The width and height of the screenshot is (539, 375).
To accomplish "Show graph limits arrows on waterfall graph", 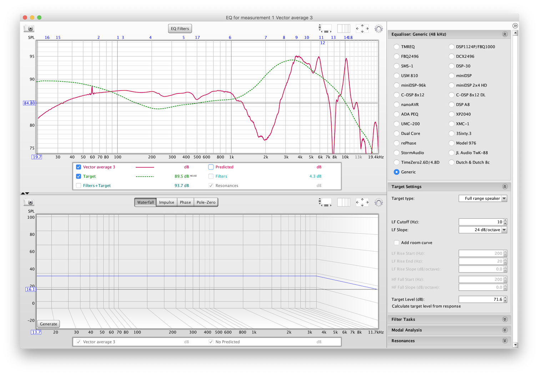I will [x=362, y=202].
